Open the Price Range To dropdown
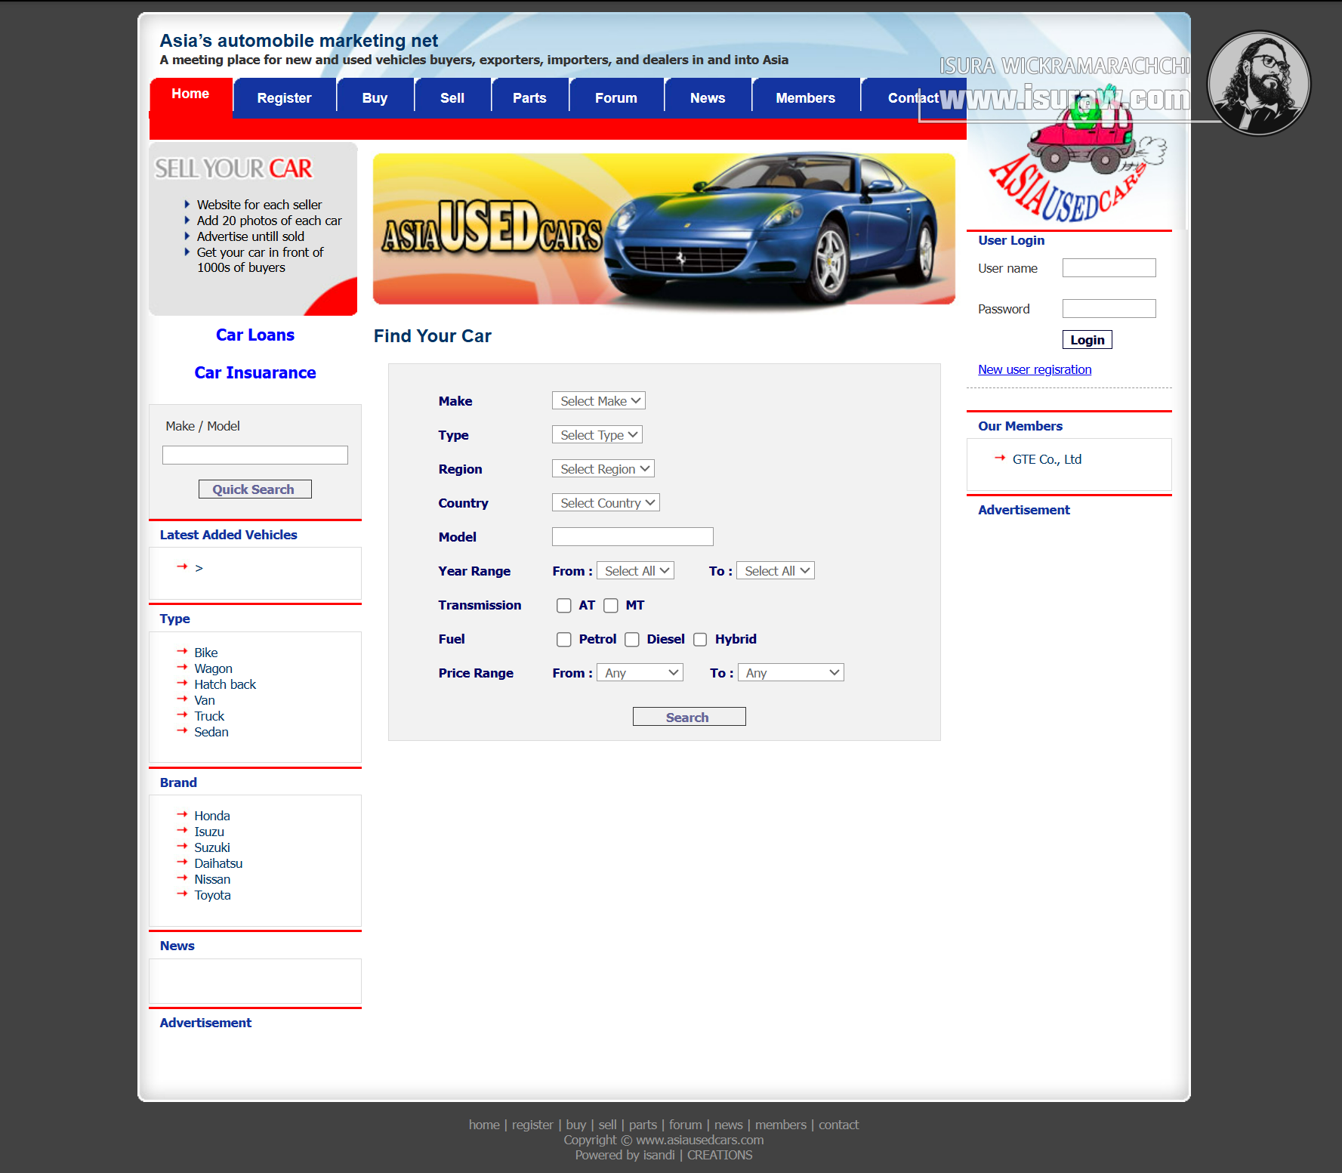The width and height of the screenshot is (1342, 1173). click(791, 673)
